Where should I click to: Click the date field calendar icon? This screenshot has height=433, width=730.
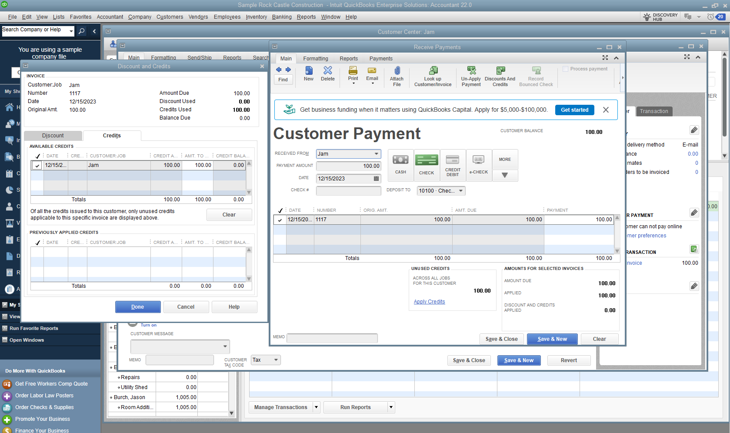click(376, 179)
